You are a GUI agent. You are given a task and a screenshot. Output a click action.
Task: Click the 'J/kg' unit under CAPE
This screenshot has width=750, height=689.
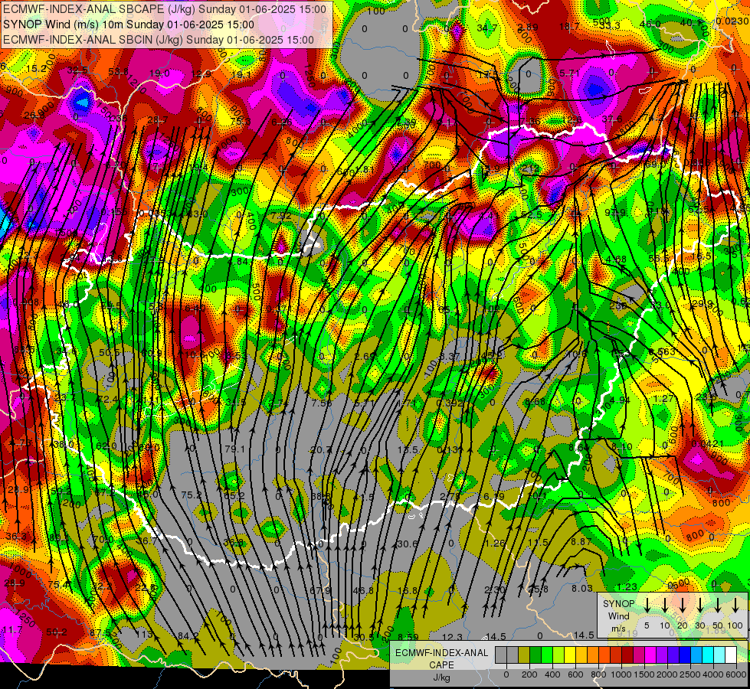coord(441,678)
